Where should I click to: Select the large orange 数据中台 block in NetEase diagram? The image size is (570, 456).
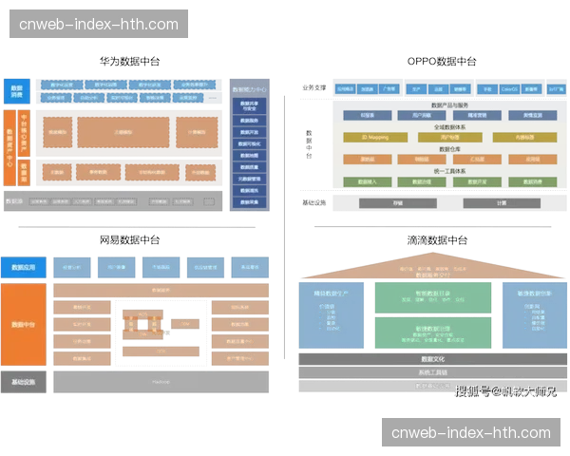click(24, 324)
